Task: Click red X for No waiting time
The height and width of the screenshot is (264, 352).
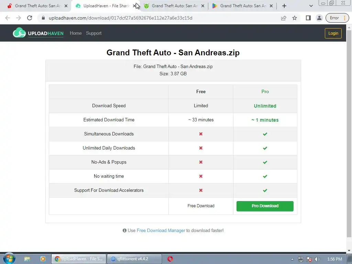Action: click(x=201, y=176)
